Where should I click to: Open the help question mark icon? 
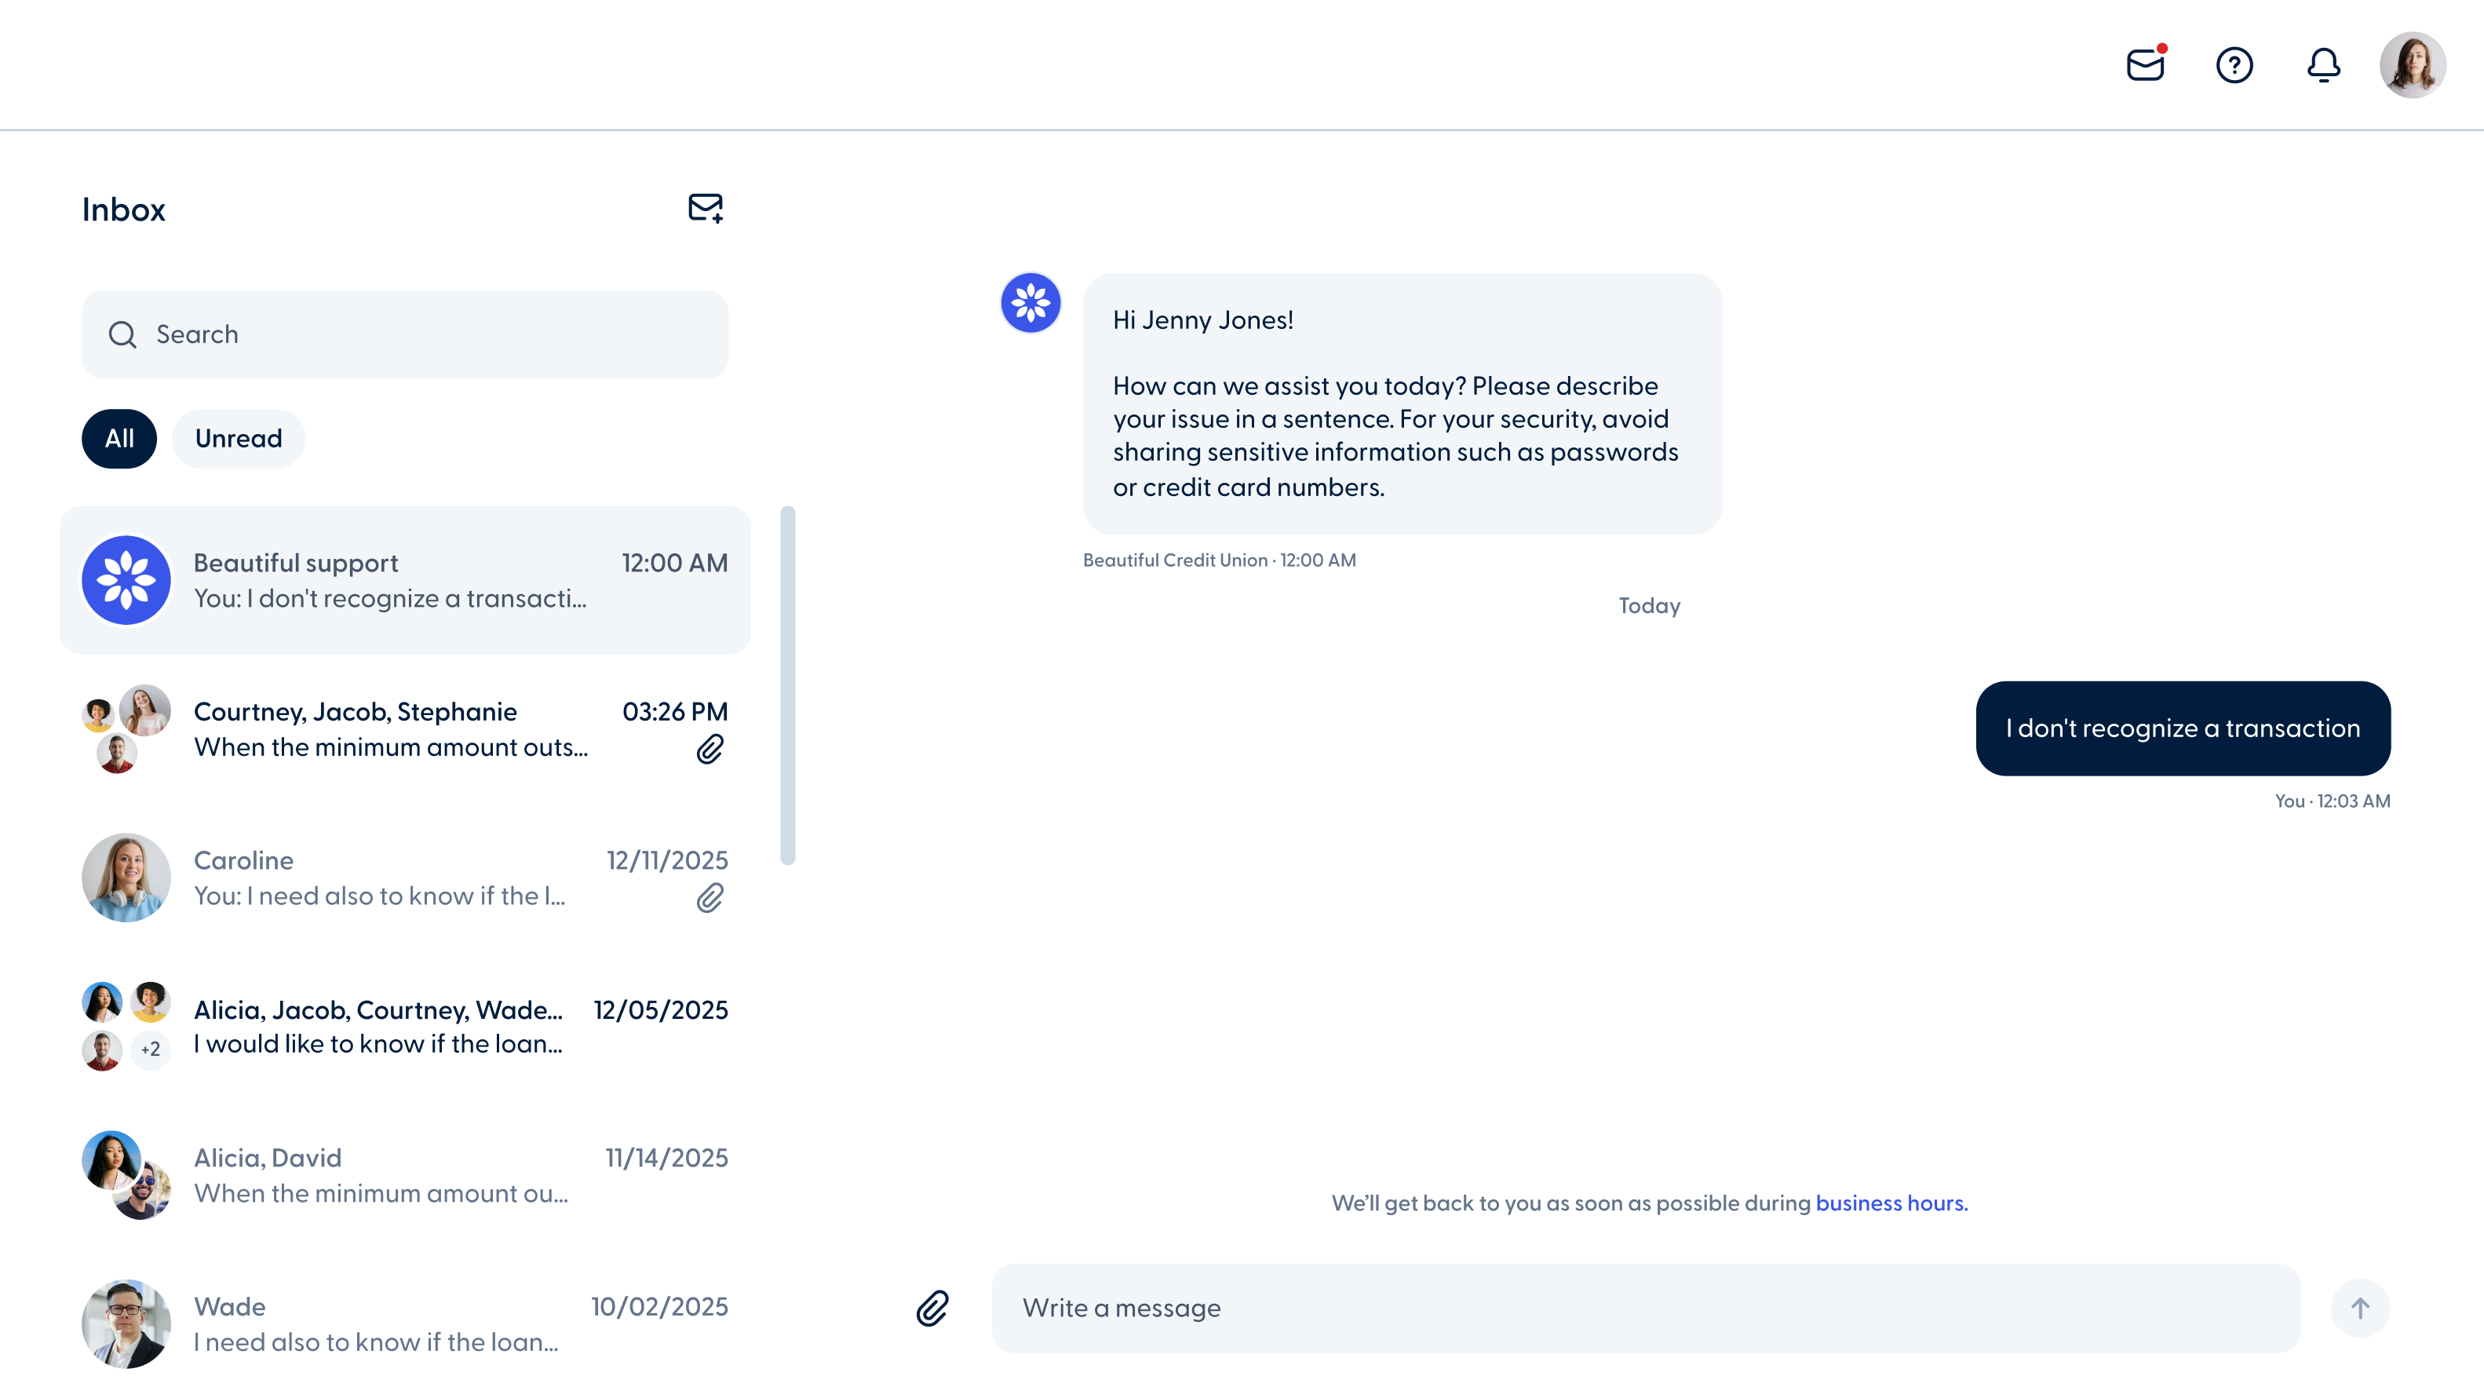(x=2235, y=64)
